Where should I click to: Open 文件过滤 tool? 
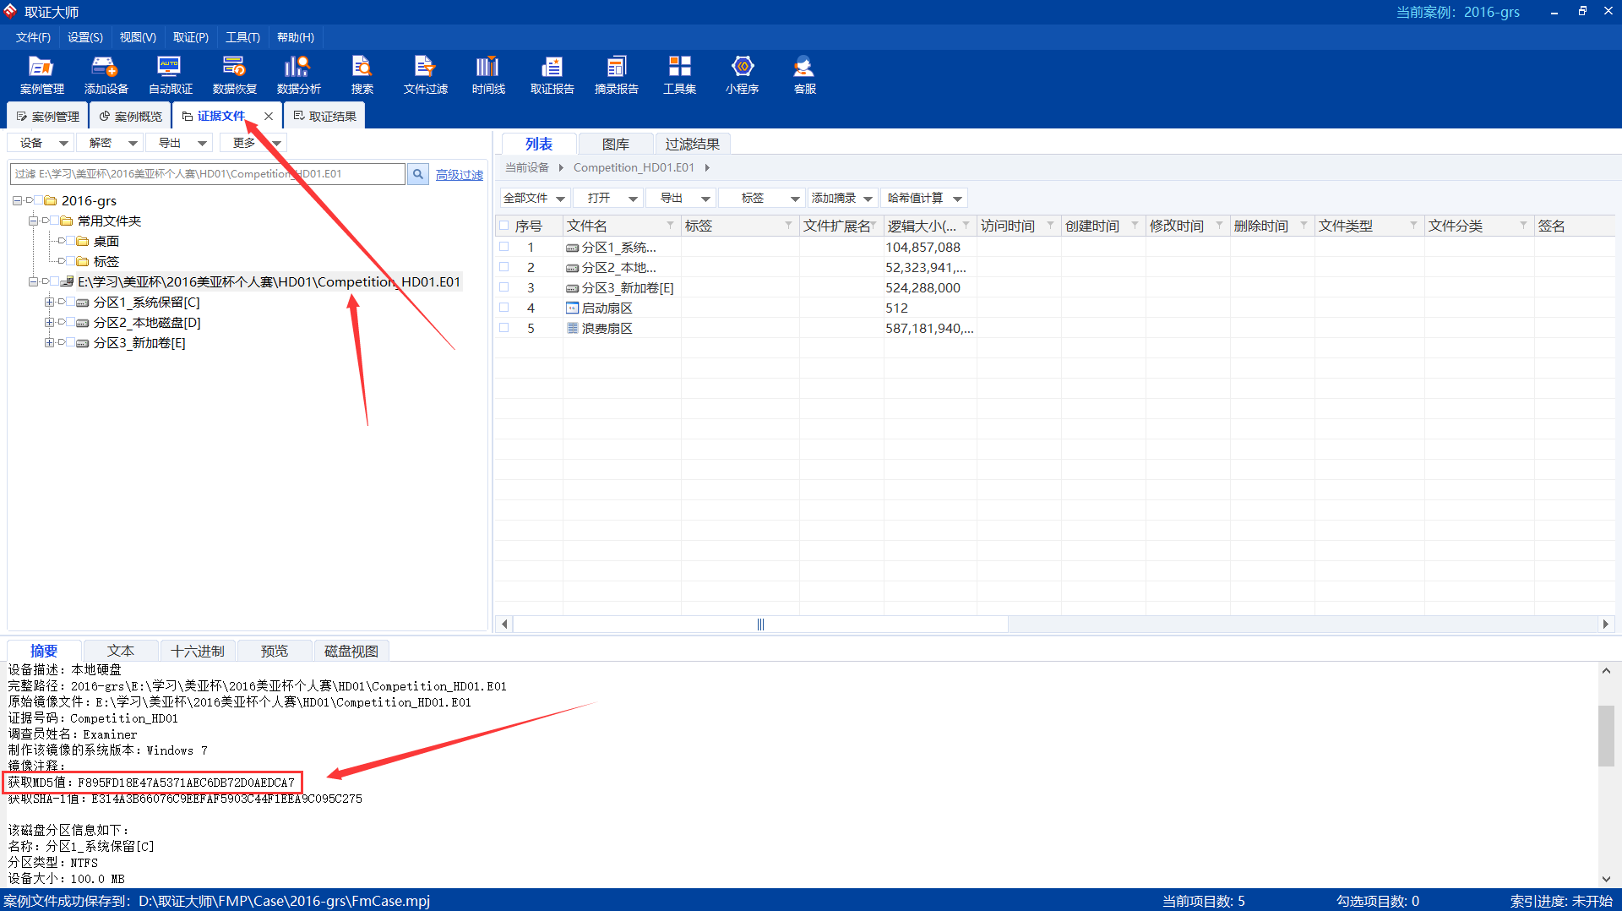[x=425, y=74]
